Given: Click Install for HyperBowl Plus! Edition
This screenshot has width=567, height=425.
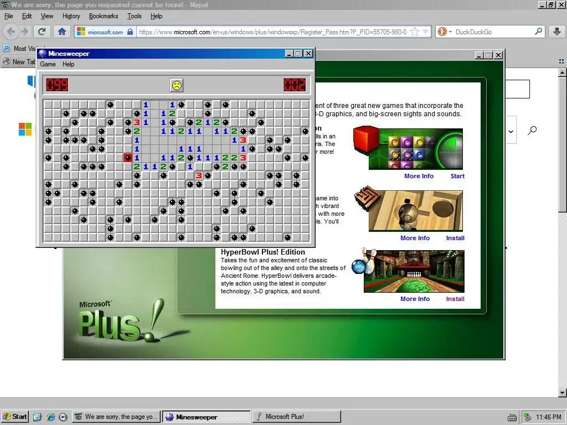Looking at the screenshot, I should click(x=455, y=299).
